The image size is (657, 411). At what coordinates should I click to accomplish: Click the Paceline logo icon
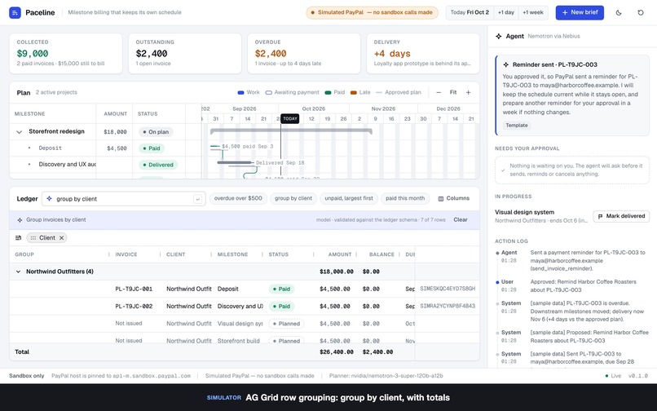coord(15,12)
